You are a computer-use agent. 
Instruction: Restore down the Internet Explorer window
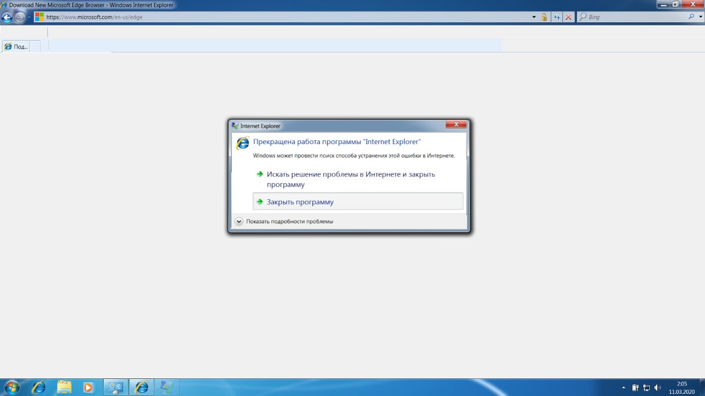tap(675, 4)
